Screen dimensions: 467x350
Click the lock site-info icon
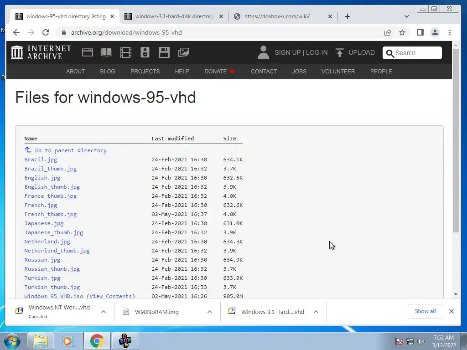pyautogui.click(x=63, y=32)
